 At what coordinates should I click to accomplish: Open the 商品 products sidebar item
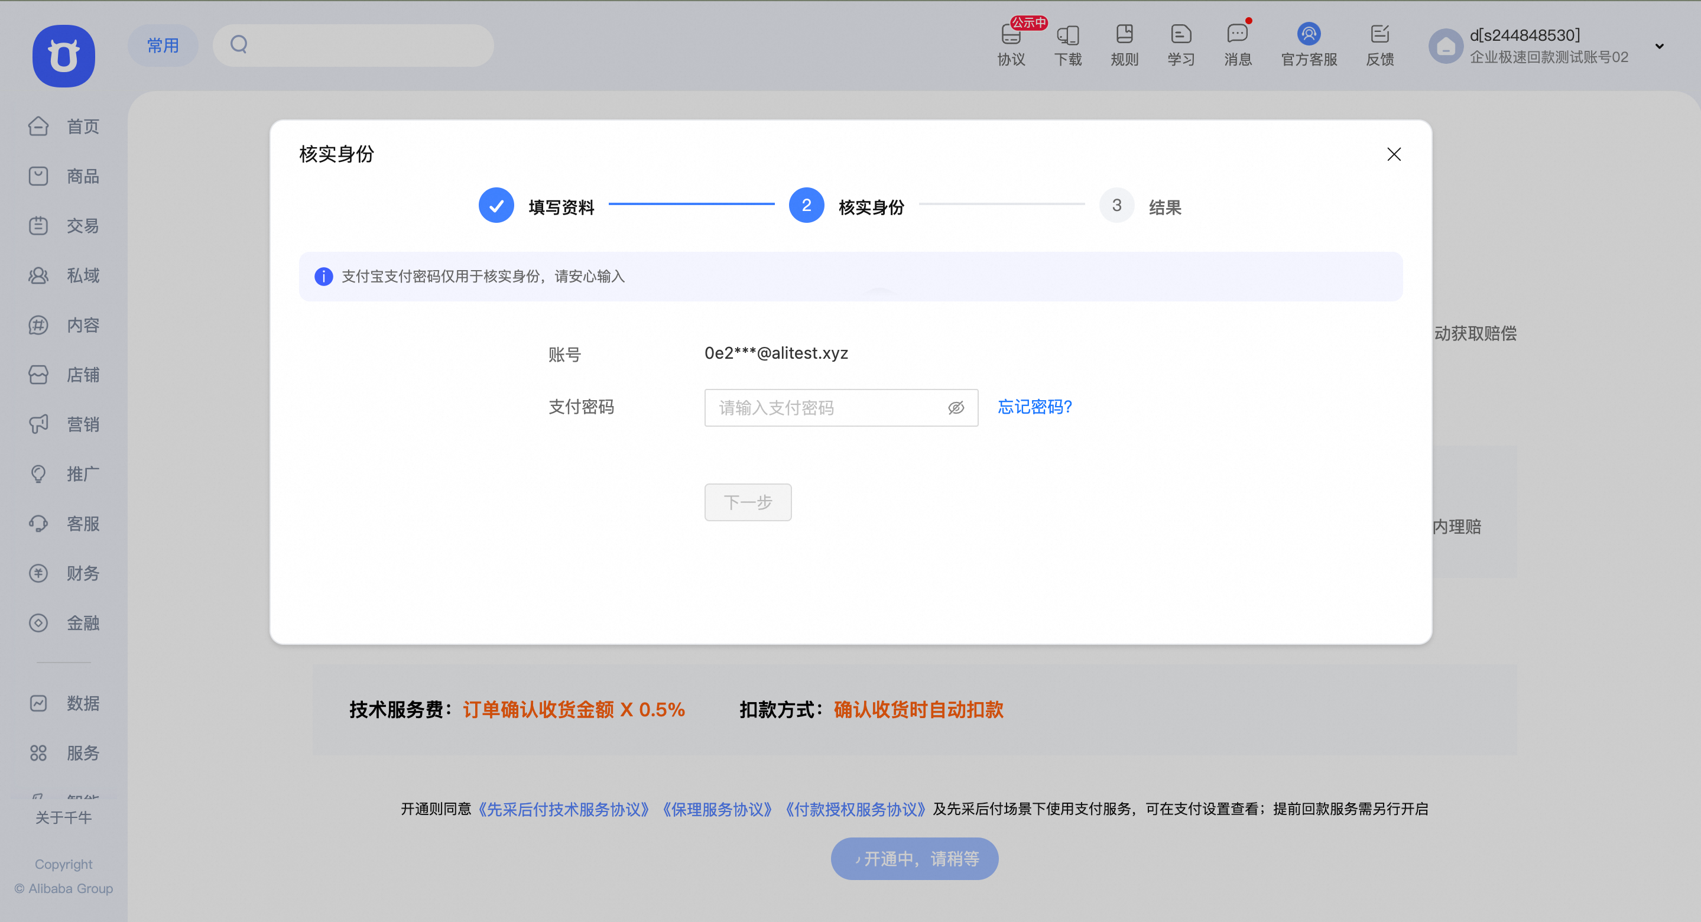click(64, 176)
